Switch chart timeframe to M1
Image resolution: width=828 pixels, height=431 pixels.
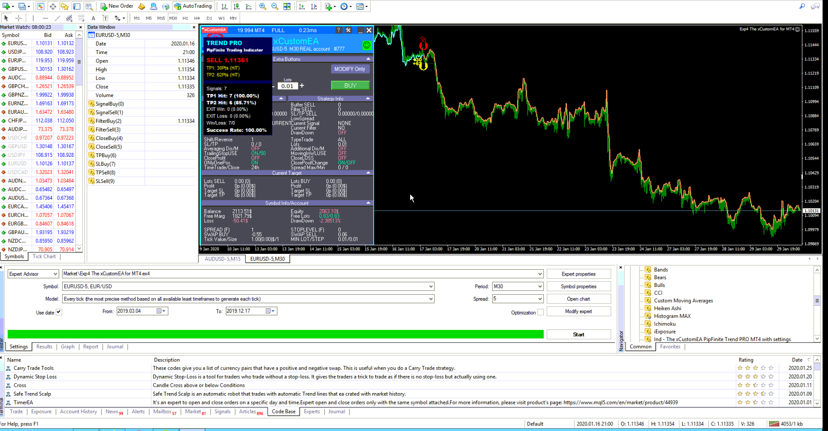pyautogui.click(x=137, y=18)
